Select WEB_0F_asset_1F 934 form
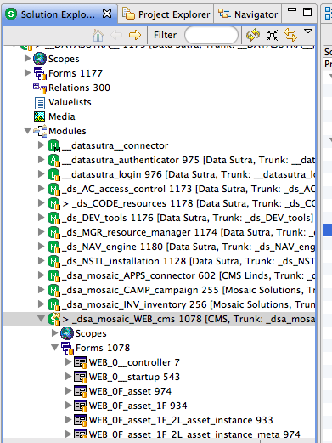Image resolution: width=332 pixels, height=443 pixels. pyautogui.click(x=138, y=406)
